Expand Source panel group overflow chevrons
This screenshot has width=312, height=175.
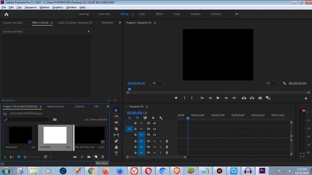click(x=120, y=23)
